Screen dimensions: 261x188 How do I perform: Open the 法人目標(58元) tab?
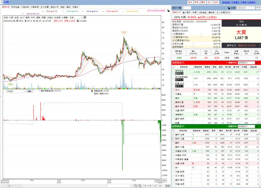(x=223, y=12)
